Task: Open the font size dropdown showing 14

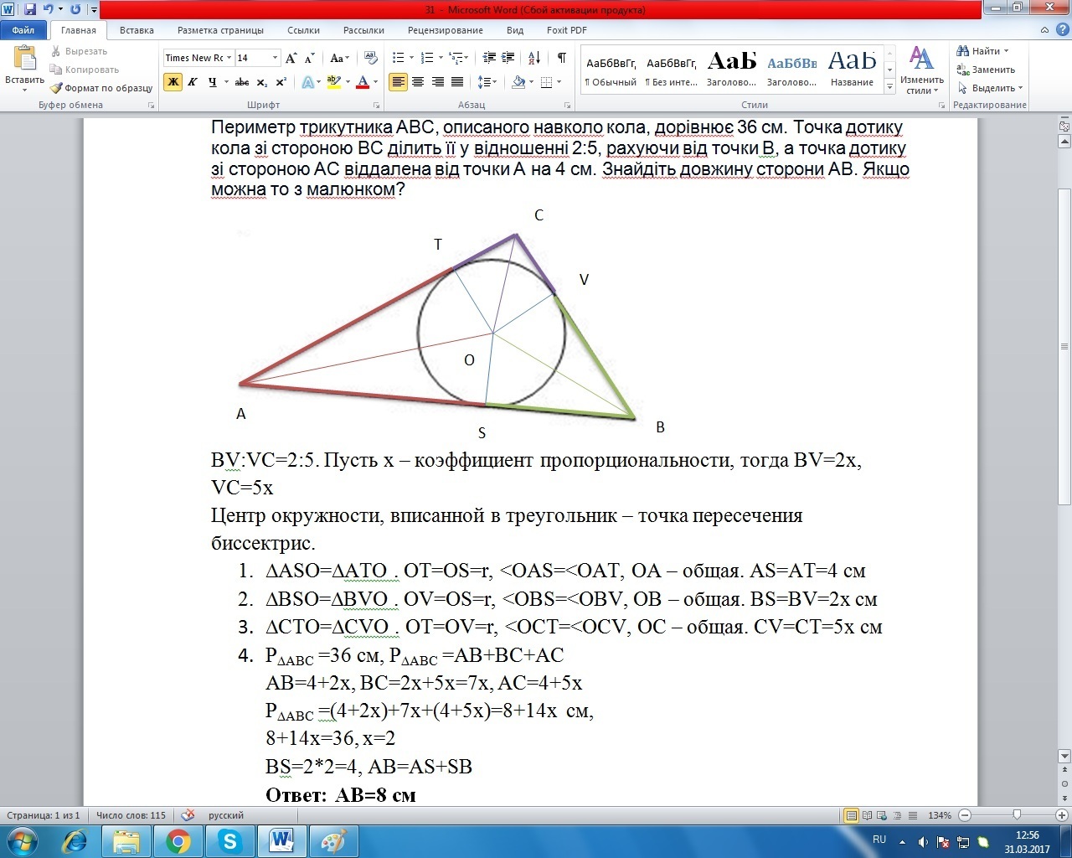Action: coord(275,58)
